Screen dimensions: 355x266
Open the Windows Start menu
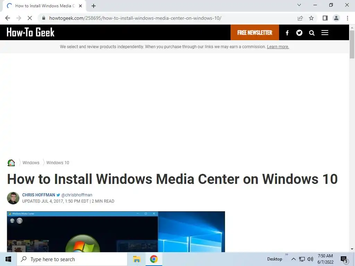8,259
